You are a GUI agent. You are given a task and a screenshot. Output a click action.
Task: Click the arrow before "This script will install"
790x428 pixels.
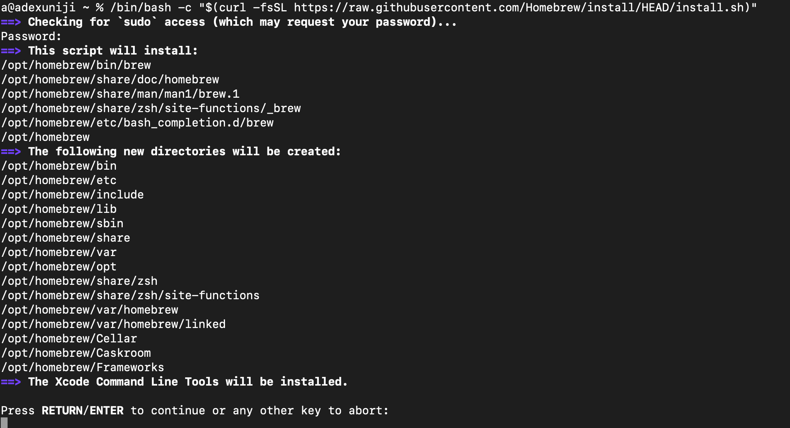pos(11,51)
